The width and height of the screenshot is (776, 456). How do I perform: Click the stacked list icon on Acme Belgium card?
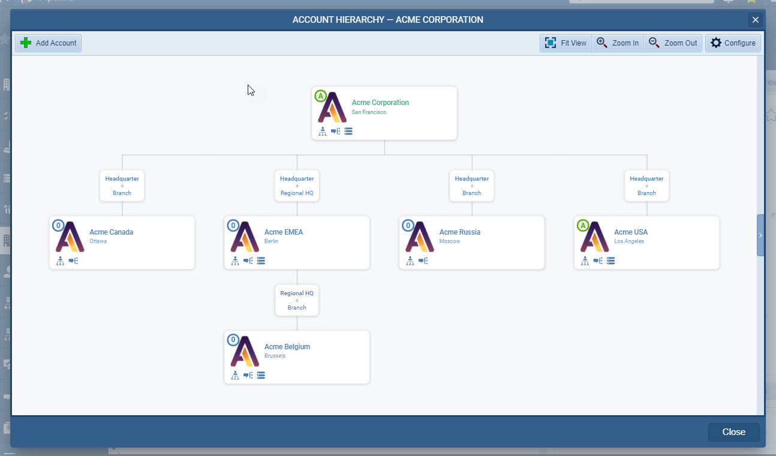coord(261,376)
